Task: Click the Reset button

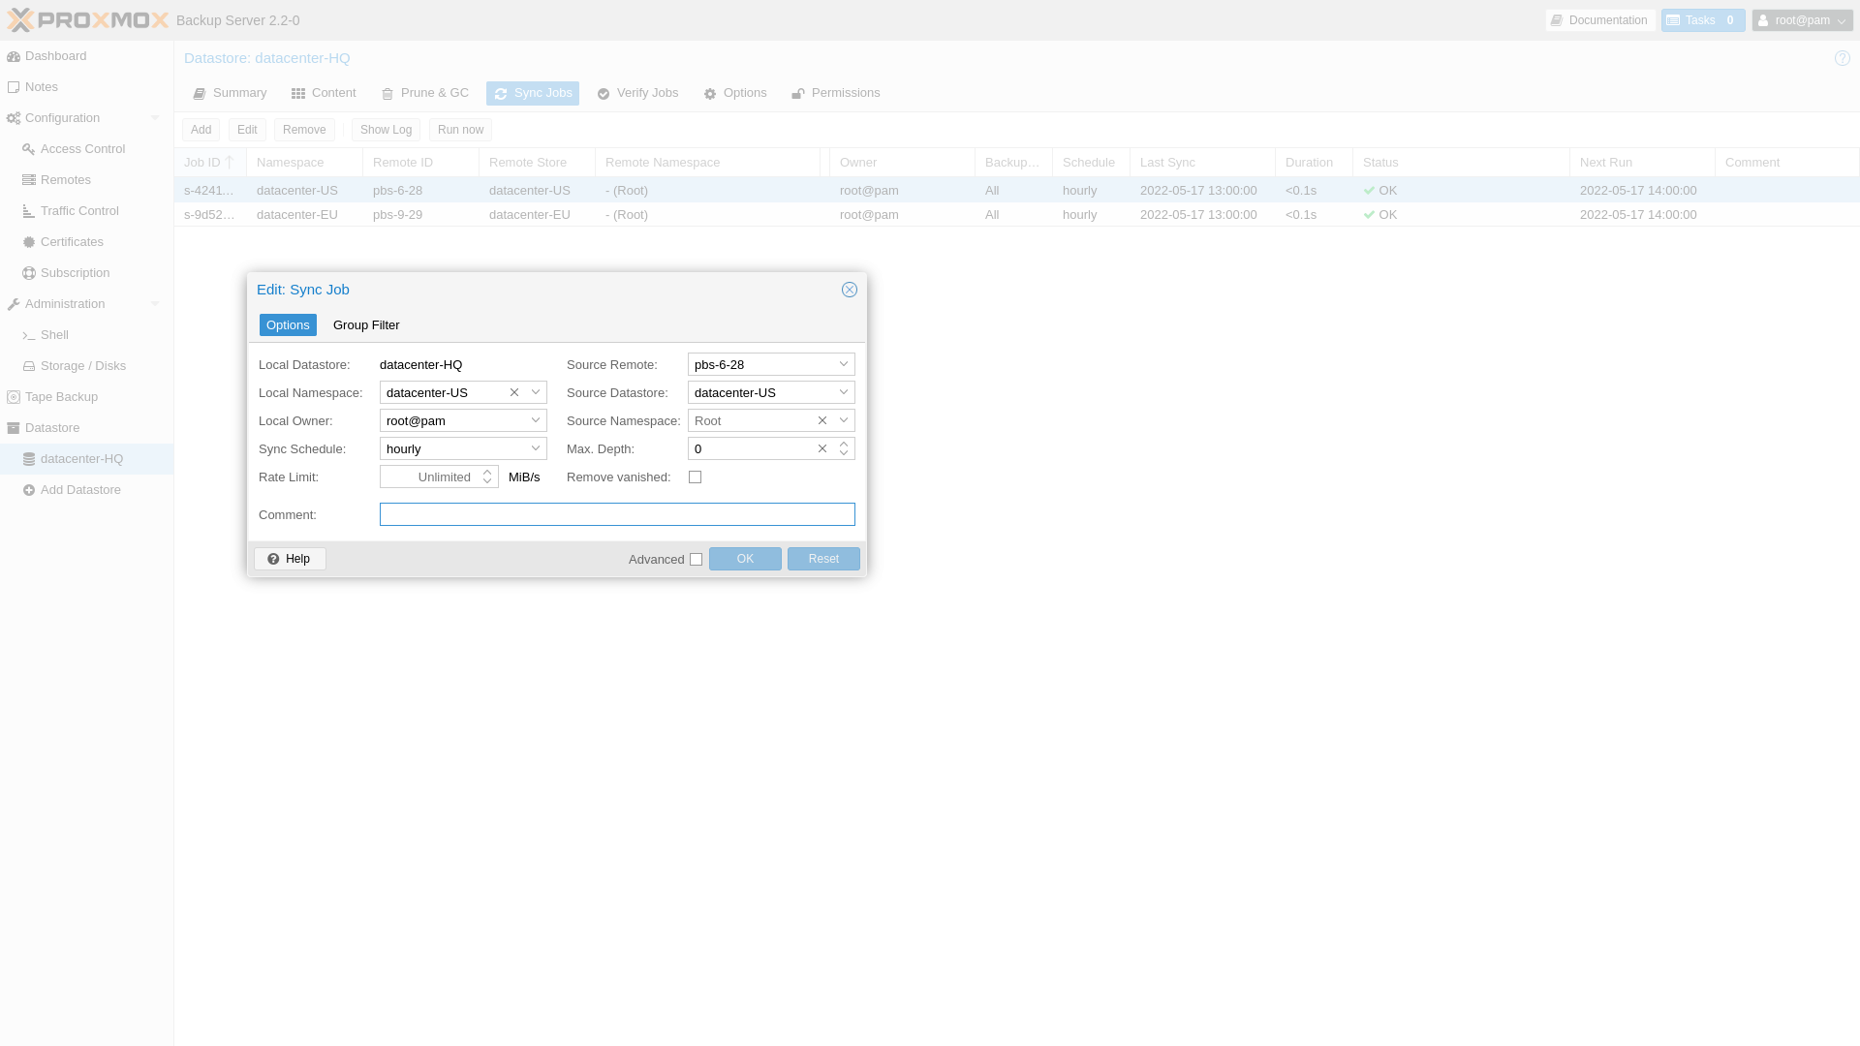Action: tap(823, 559)
